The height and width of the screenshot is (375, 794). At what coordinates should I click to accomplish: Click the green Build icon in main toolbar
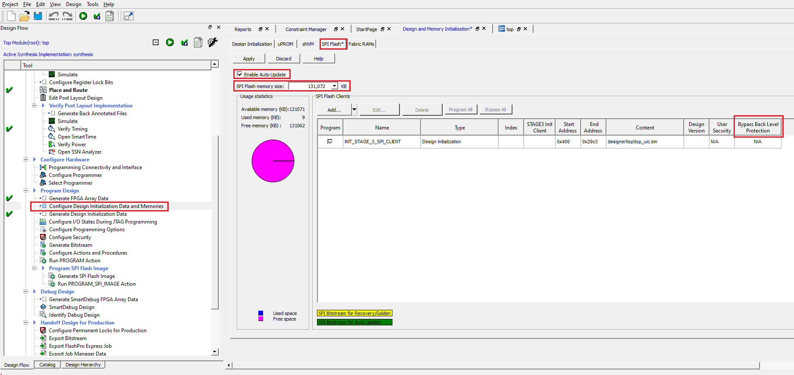click(x=83, y=16)
